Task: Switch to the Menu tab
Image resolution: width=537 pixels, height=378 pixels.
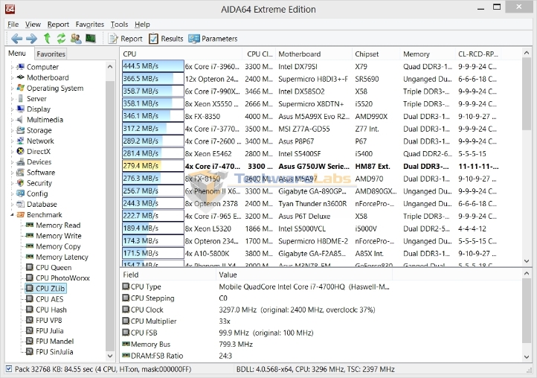Action: [x=17, y=53]
